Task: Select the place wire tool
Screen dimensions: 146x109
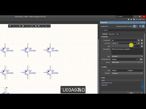Action: (26, 26)
